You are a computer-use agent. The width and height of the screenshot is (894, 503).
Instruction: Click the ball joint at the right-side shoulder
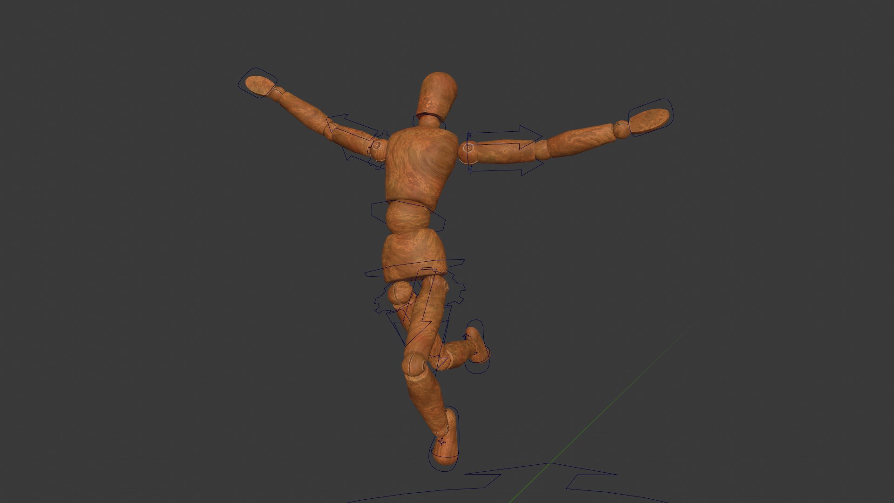coord(467,152)
